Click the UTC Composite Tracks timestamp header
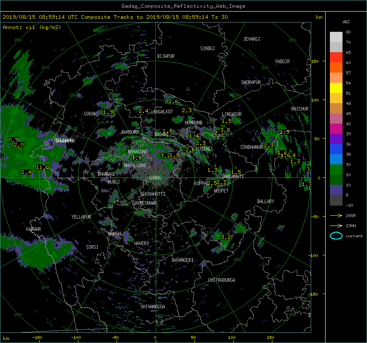The width and height of the screenshot is (367, 343). (x=115, y=17)
